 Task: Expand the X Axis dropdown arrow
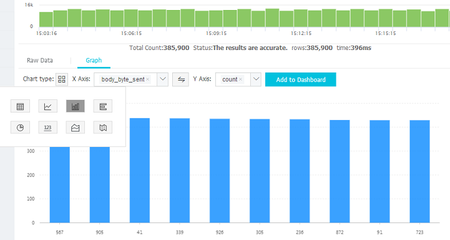pyautogui.click(x=163, y=79)
